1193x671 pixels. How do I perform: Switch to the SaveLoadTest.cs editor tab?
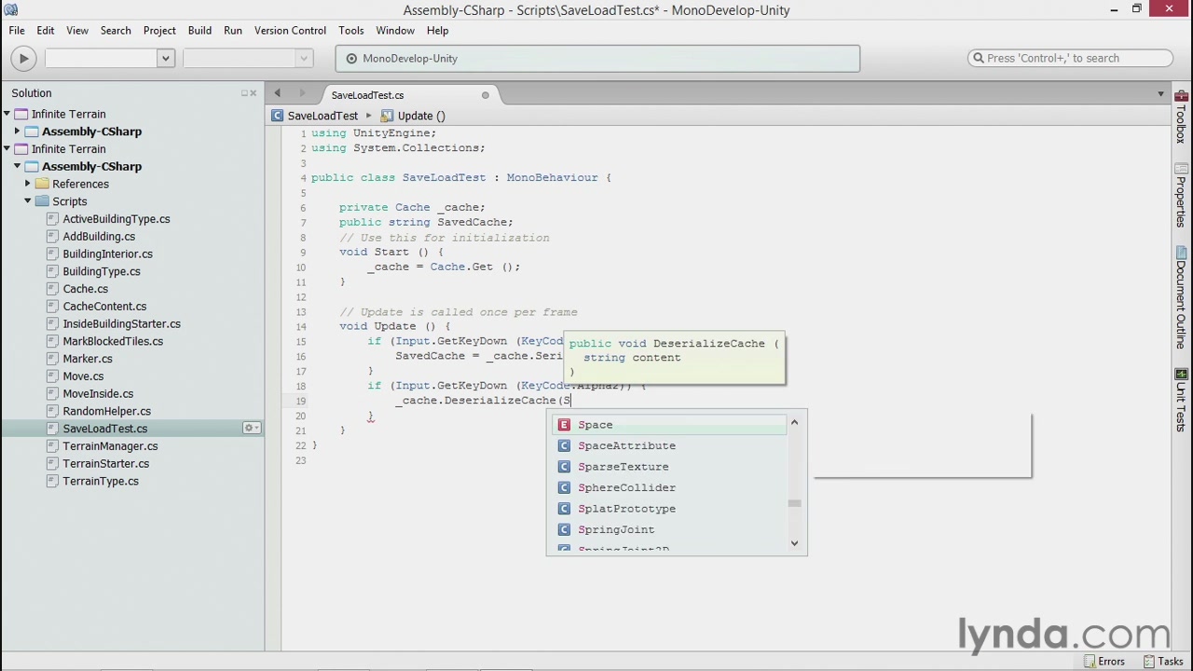coord(367,95)
